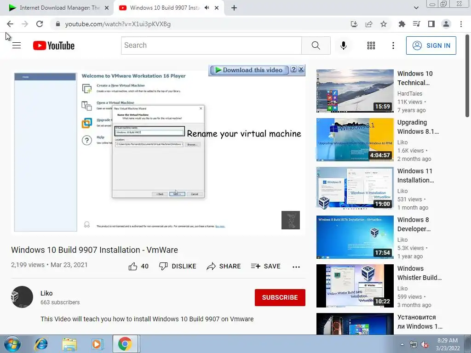Click the channel watermark in video corner

291,220
